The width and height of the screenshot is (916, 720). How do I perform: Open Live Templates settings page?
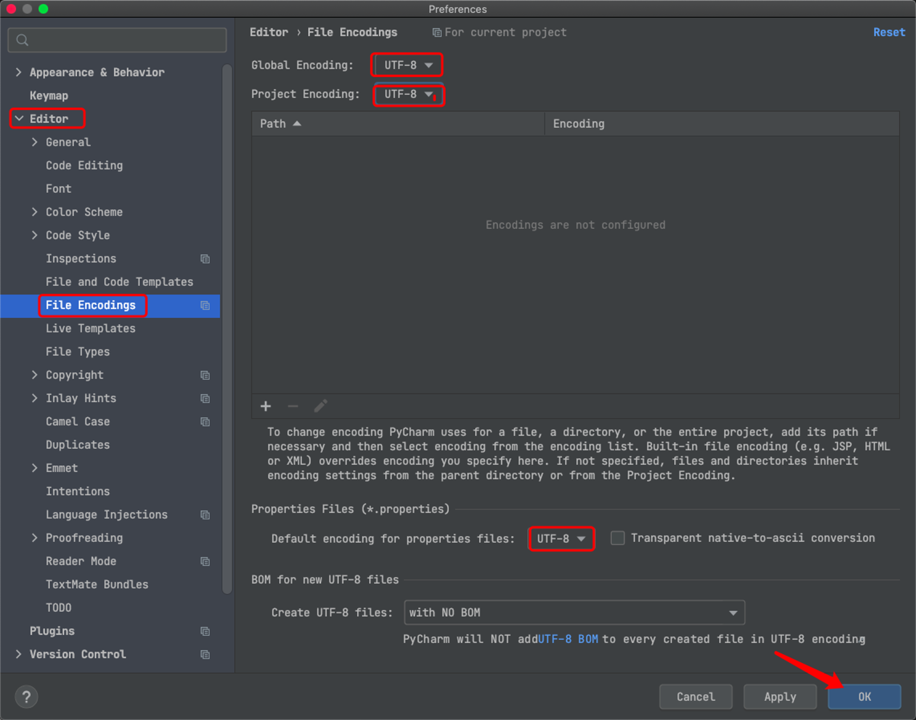(x=91, y=329)
